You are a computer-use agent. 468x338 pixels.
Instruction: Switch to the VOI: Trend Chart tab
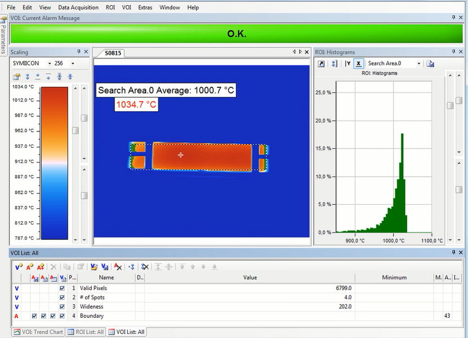click(38, 332)
